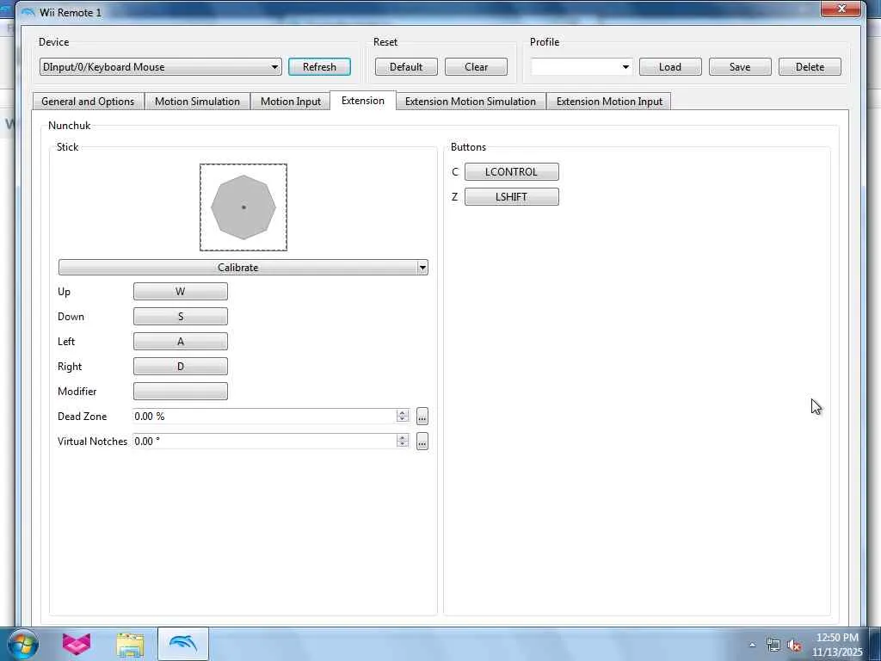The image size is (881, 661).
Task: Increase Dead Zone with up arrow
Action: coord(403,412)
